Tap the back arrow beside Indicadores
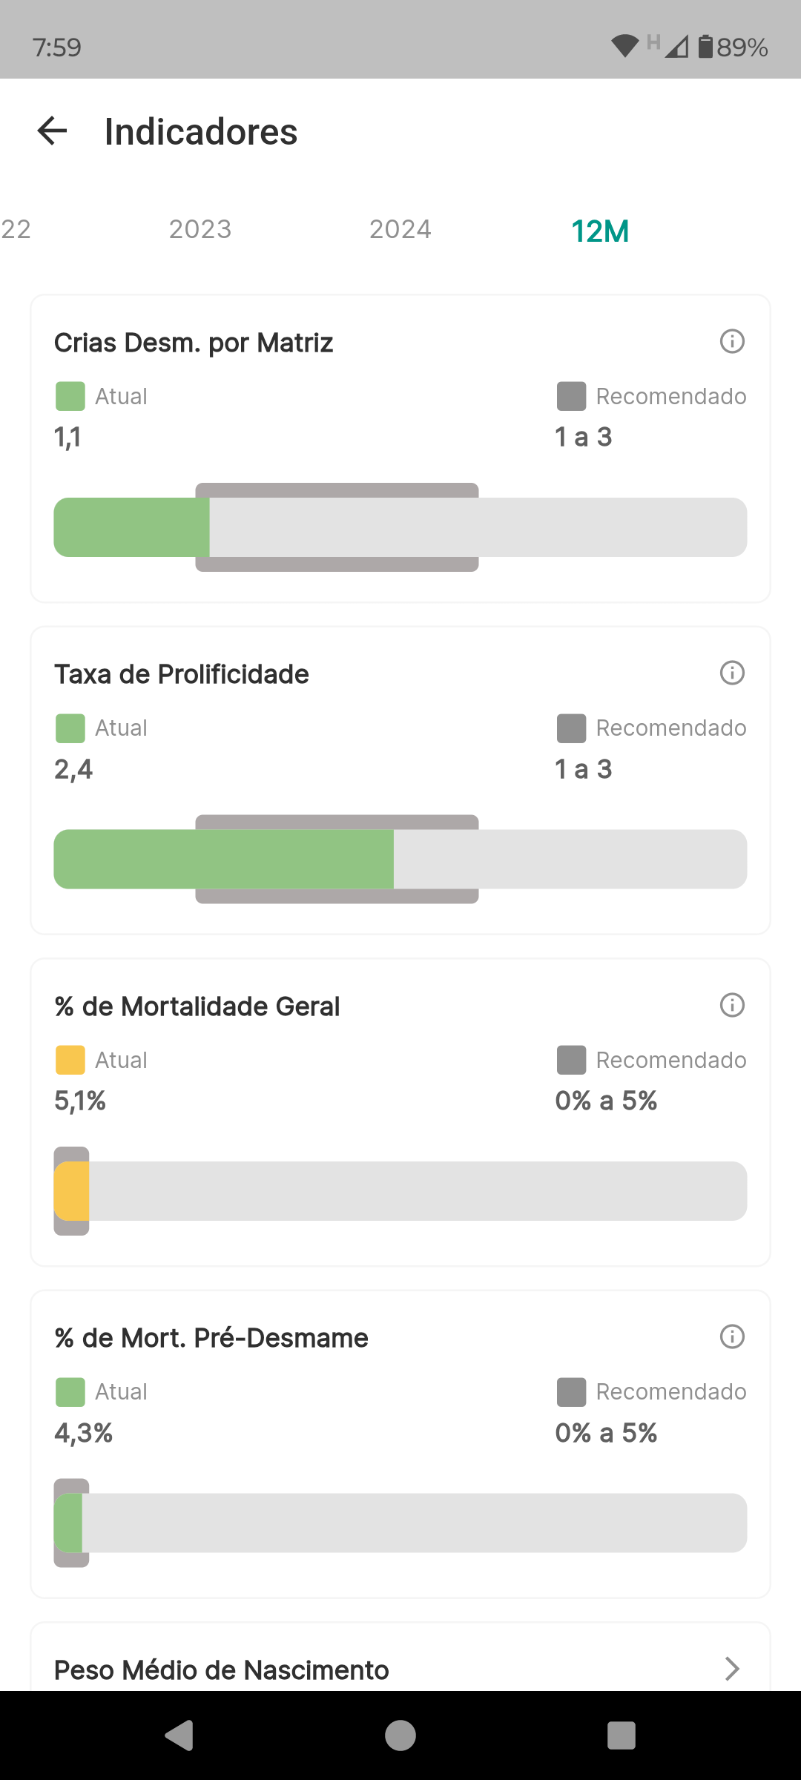The height and width of the screenshot is (1780, 801). [x=52, y=131]
